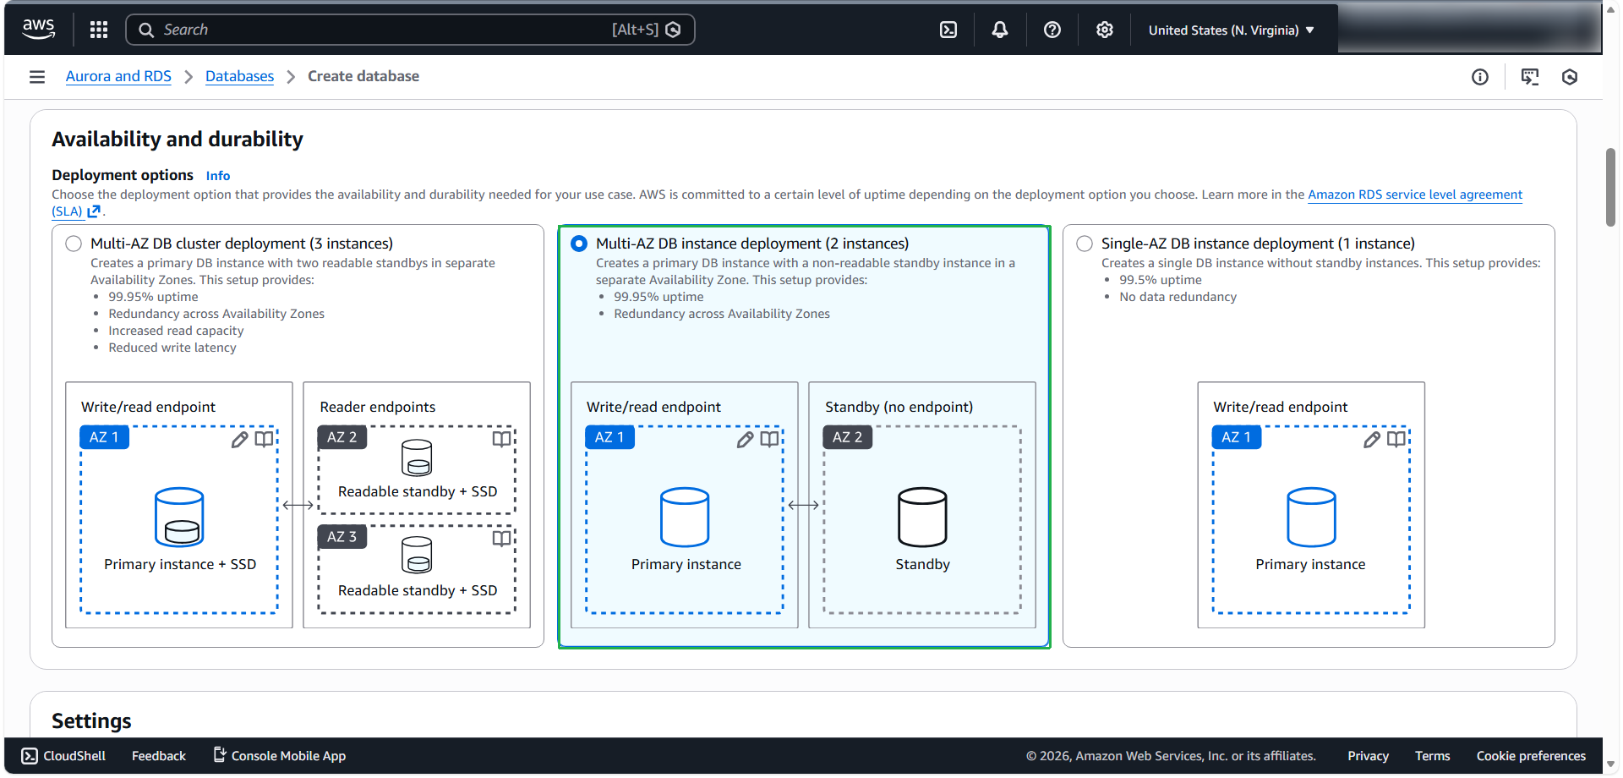Click the AZ 2 Readable standby database icon
Screen dimensions: 1623x778
coord(417,457)
